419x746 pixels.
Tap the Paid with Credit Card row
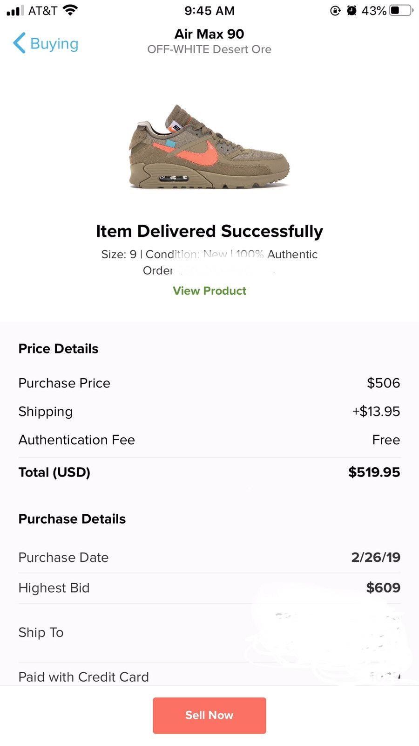point(209,677)
